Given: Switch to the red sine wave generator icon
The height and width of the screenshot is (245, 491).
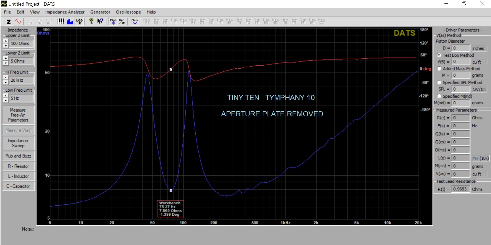Looking at the screenshot, I should [x=18, y=21].
